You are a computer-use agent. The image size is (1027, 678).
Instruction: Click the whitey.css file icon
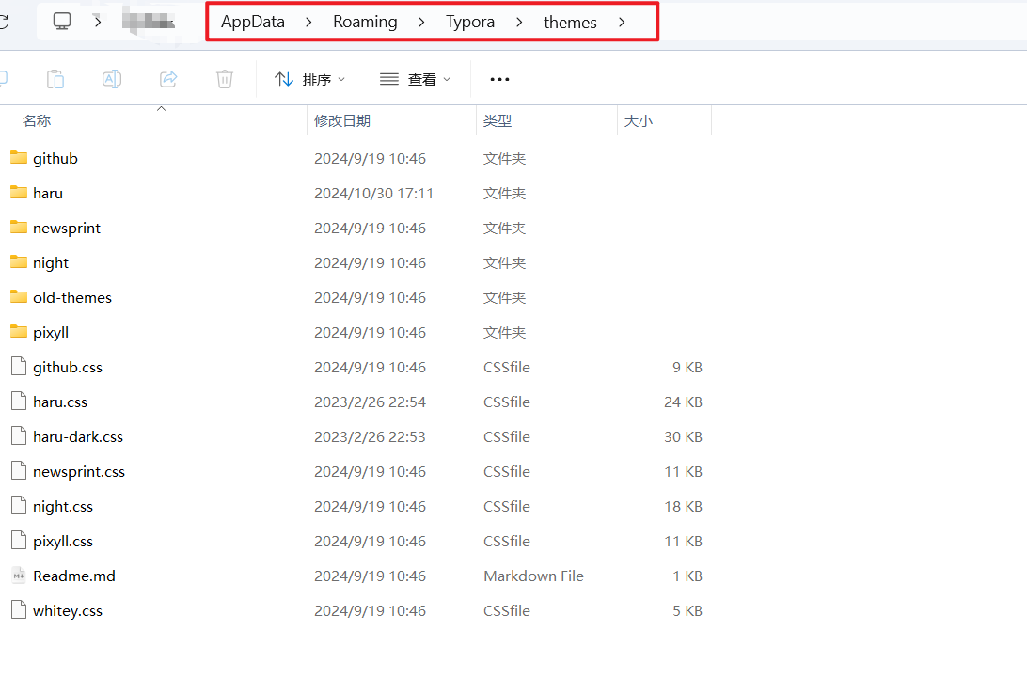(x=19, y=610)
